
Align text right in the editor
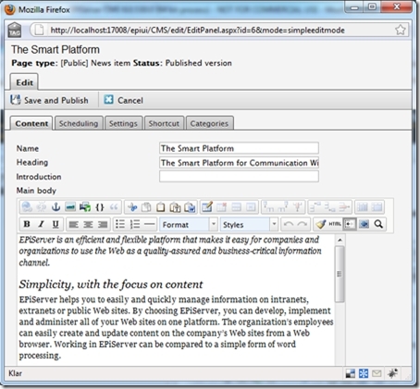click(103, 224)
